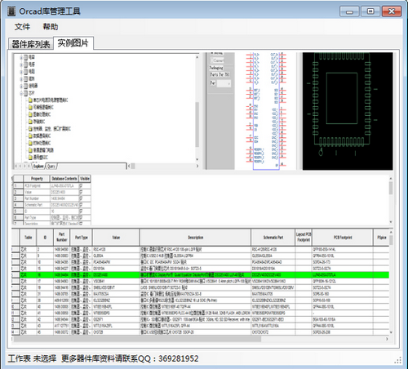This screenshot has width=408, height=369.
Task: Click the Orcad app icon in title bar
Action: (x=11, y=11)
